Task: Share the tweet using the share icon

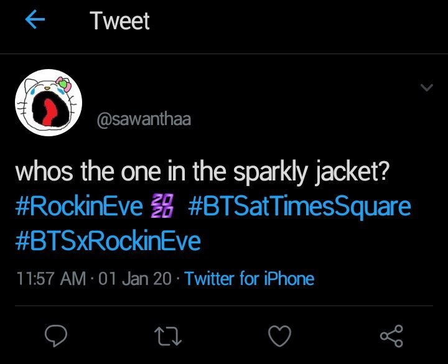Action: 391,337
